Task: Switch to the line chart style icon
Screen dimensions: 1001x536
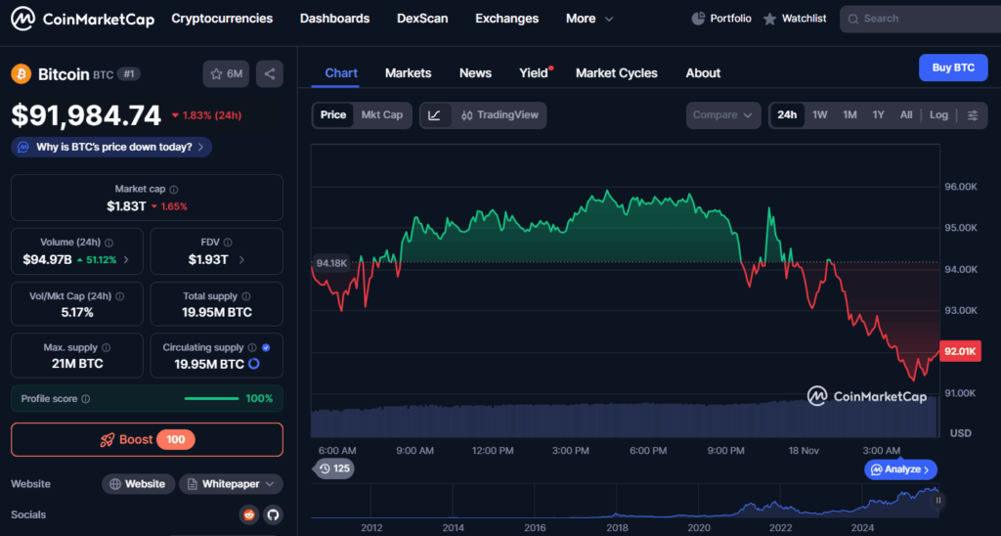Action: click(435, 115)
